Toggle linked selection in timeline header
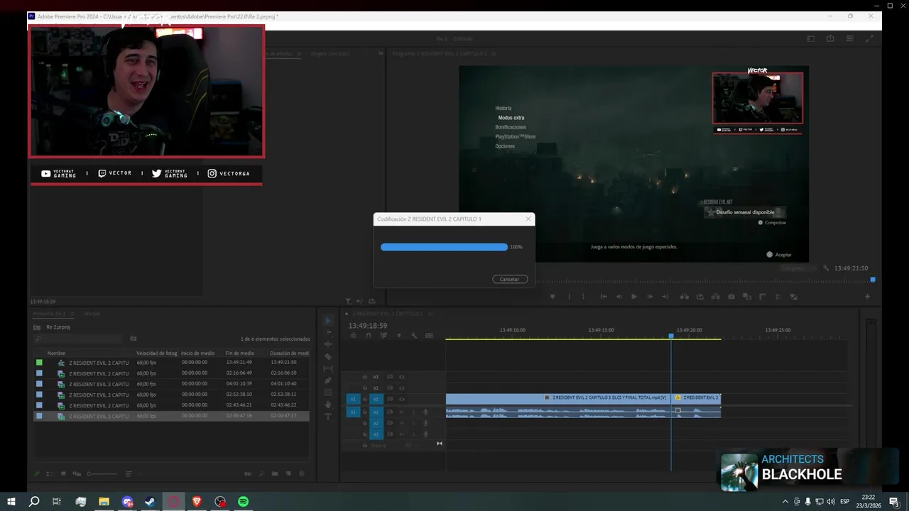909x511 pixels. click(x=383, y=336)
